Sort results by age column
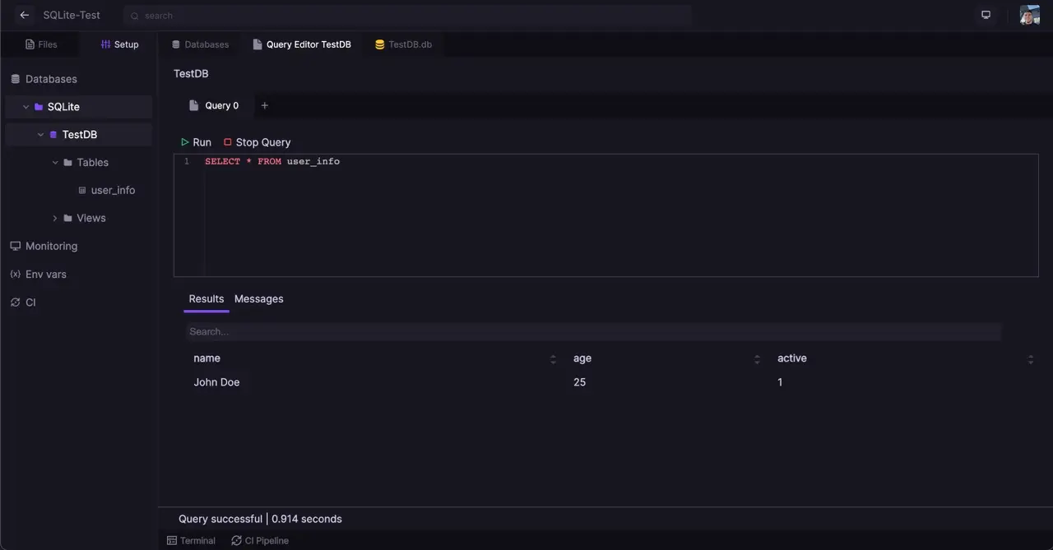 (757, 359)
